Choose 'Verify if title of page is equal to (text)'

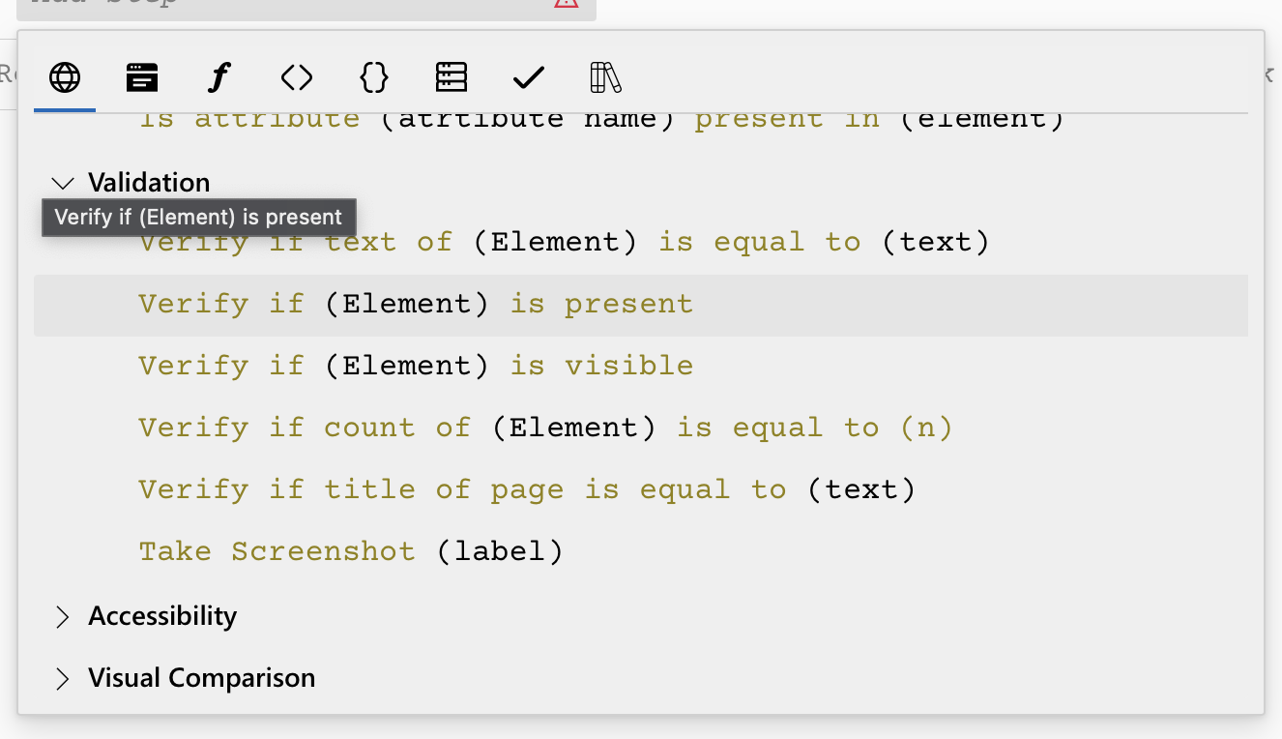tap(527, 489)
